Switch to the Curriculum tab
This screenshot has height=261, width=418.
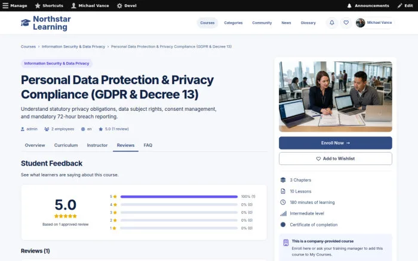[x=66, y=145]
